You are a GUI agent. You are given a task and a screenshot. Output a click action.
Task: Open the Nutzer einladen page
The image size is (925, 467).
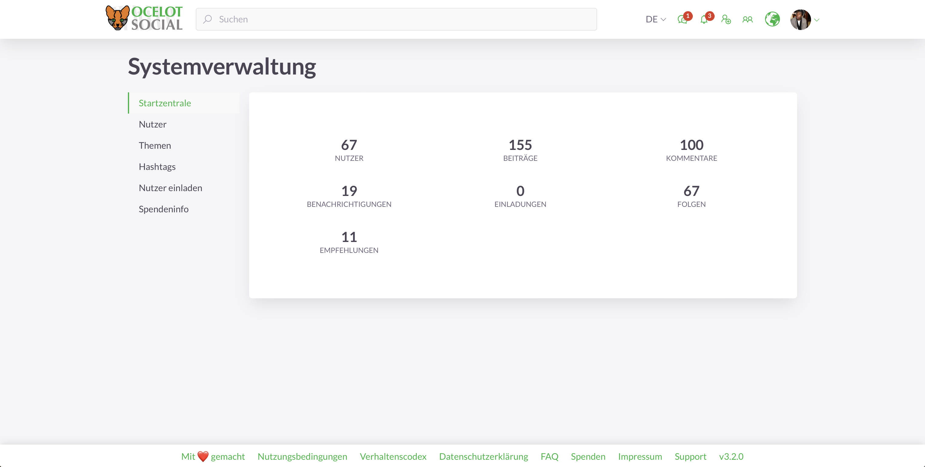[170, 187]
